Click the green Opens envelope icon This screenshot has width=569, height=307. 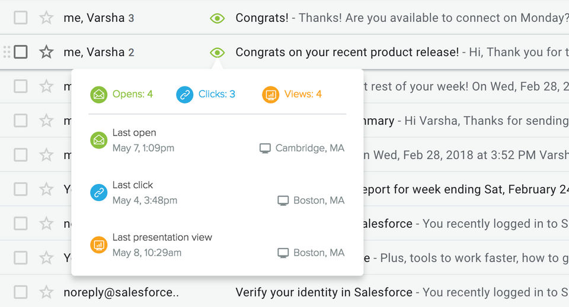tap(98, 94)
